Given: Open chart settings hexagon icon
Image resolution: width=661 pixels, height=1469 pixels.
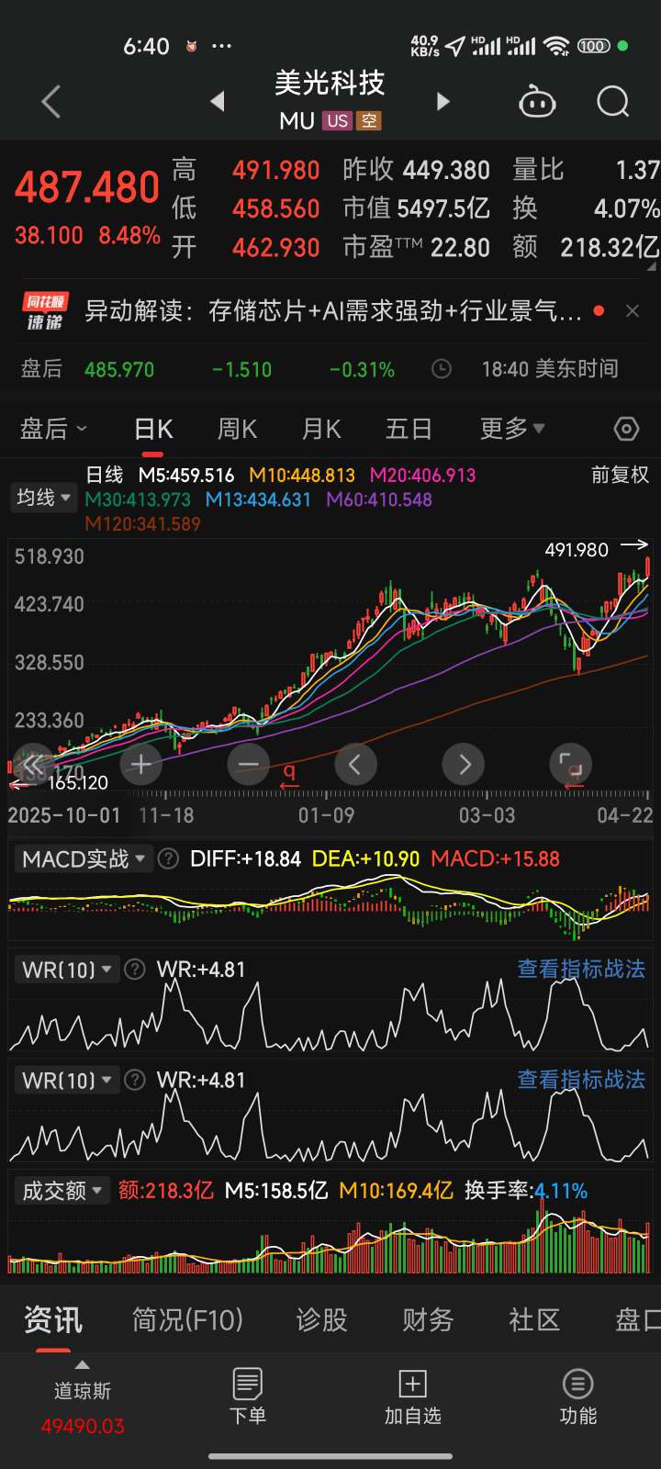Looking at the screenshot, I should point(626,429).
